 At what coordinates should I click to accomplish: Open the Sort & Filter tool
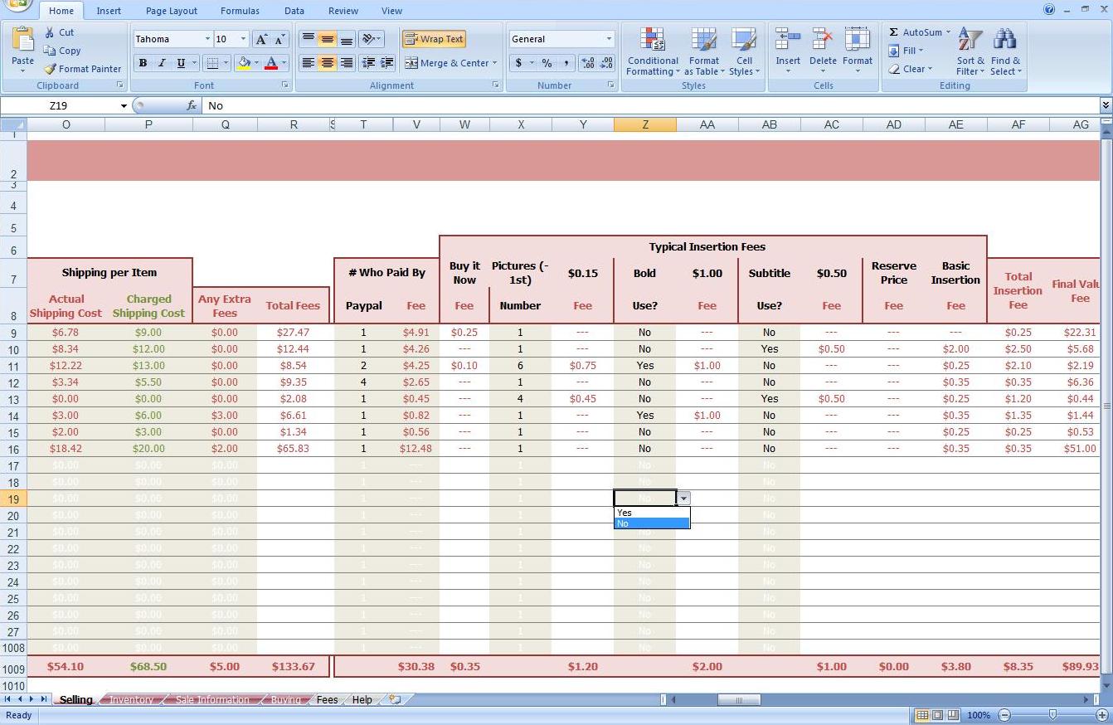pos(968,52)
